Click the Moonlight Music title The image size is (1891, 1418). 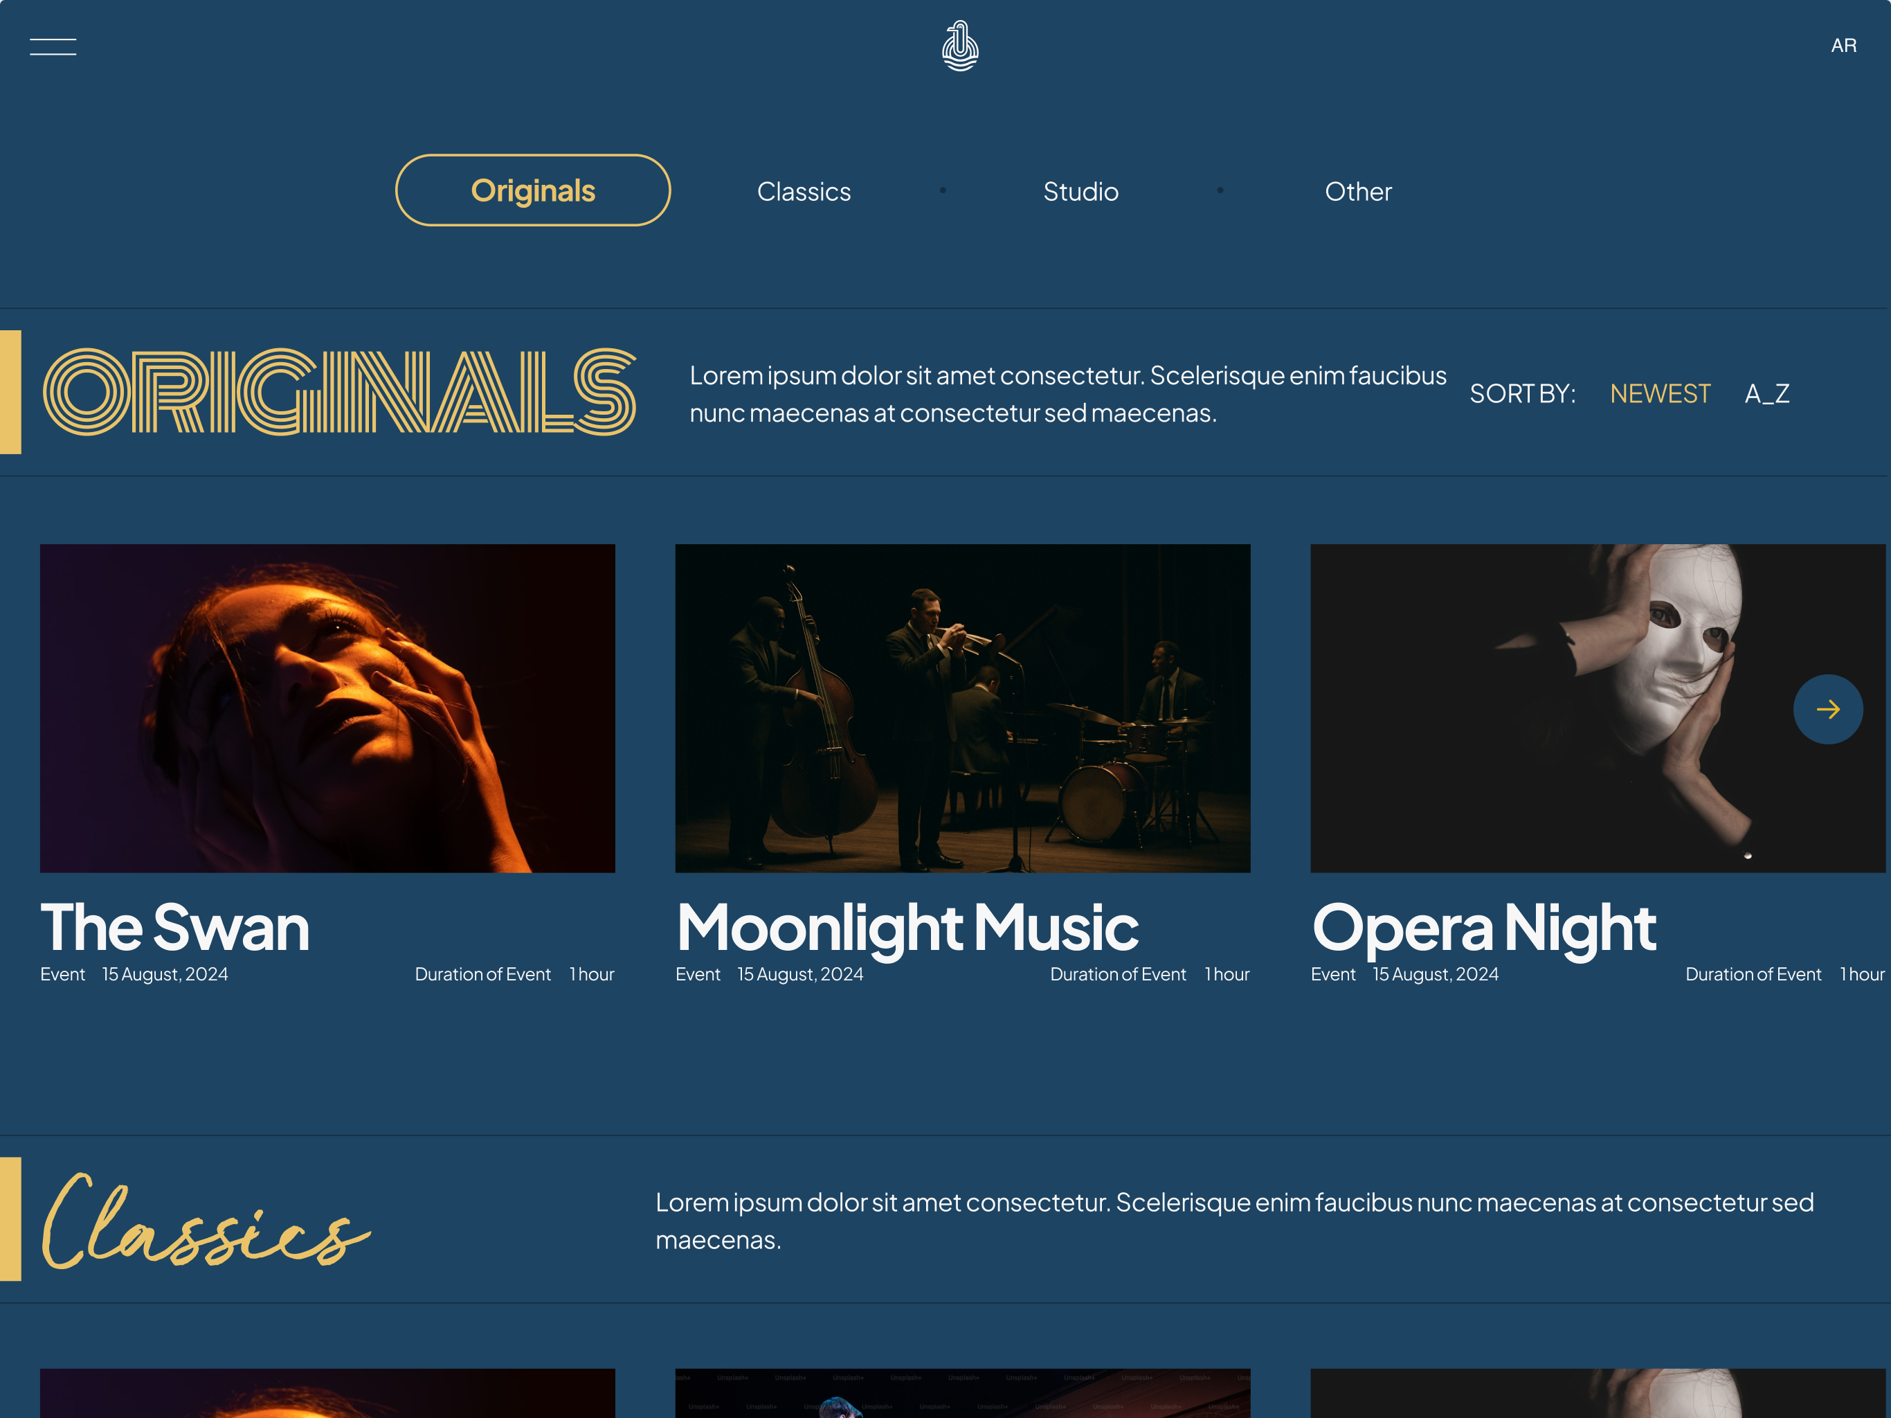pos(907,927)
